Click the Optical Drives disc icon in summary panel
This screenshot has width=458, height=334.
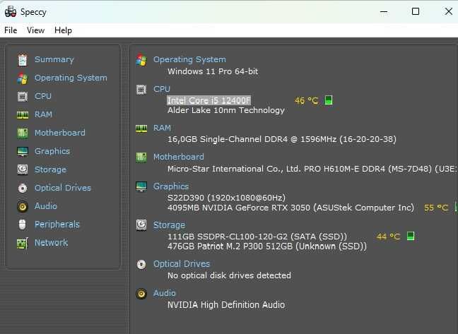pyautogui.click(x=141, y=264)
